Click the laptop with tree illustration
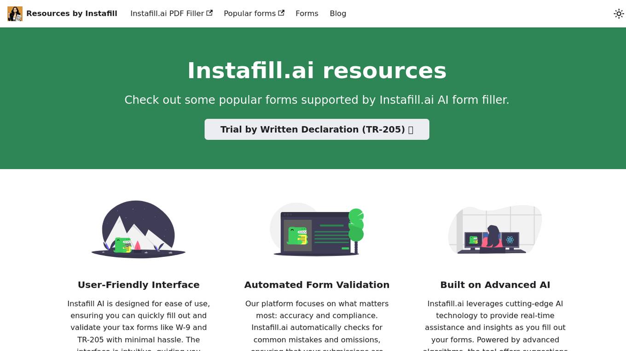 (x=317, y=229)
